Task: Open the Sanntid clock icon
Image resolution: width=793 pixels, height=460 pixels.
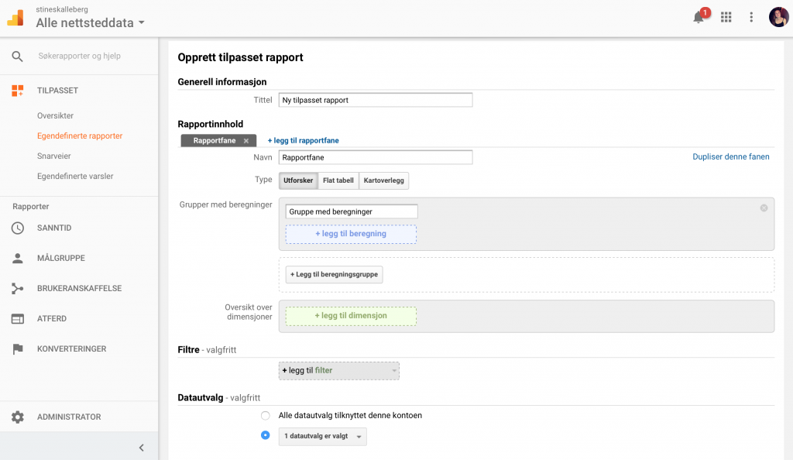Action: coord(18,228)
